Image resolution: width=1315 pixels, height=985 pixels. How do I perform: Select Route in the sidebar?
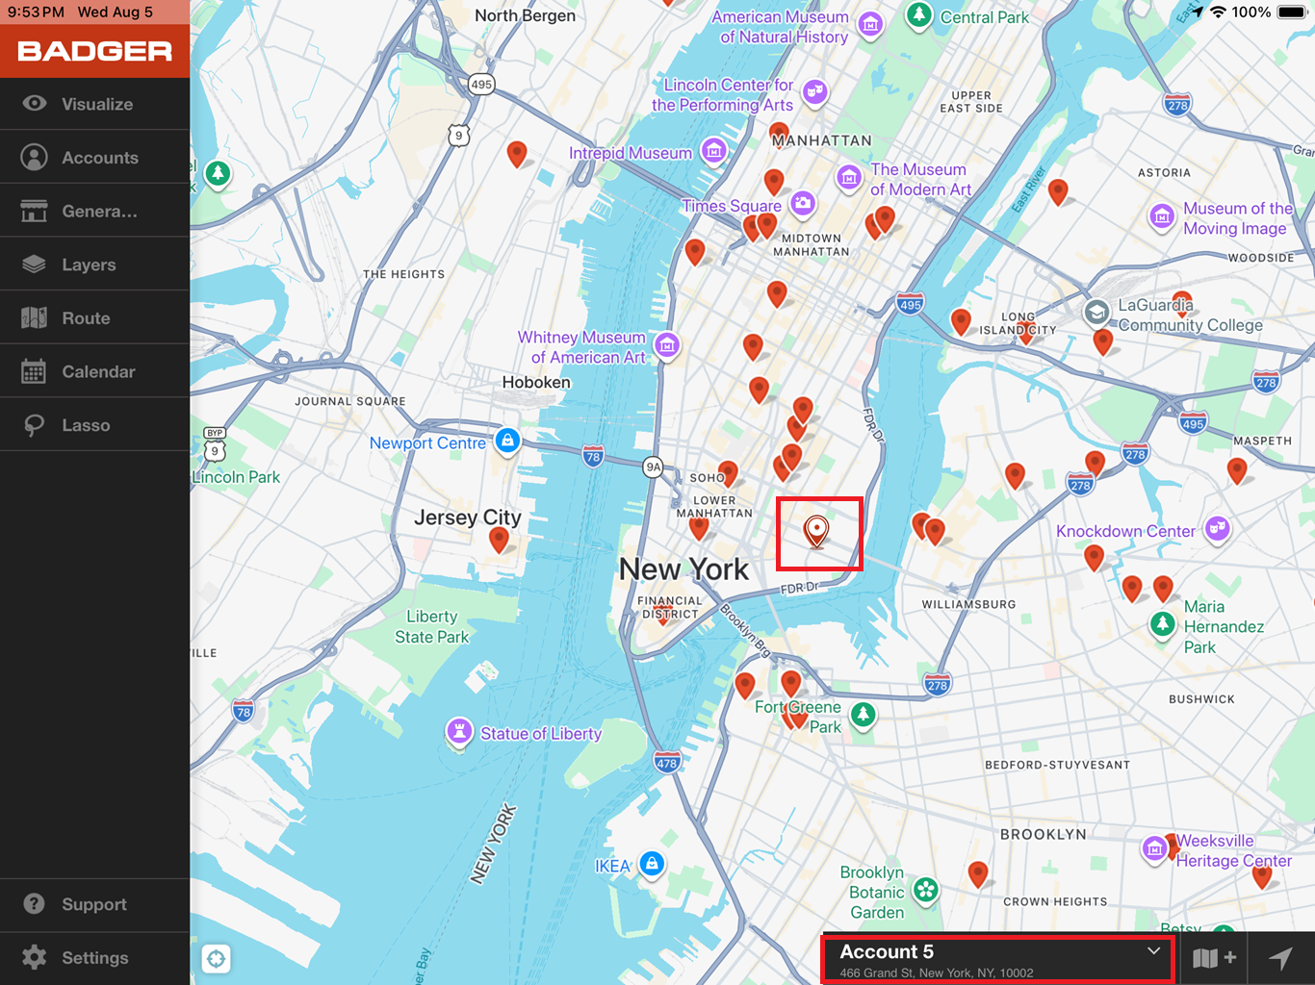pyautogui.click(x=94, y=318)
